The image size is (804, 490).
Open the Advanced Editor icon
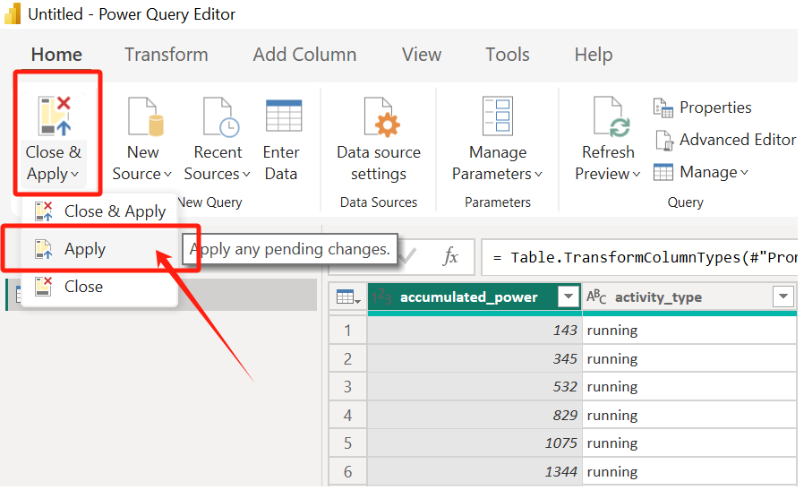click(x=664, y=140)
